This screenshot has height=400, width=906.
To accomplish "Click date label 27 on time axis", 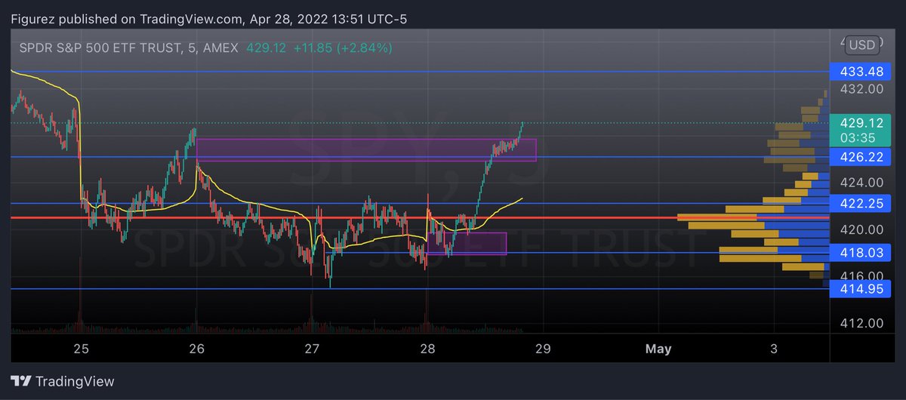I will [313, 349].
